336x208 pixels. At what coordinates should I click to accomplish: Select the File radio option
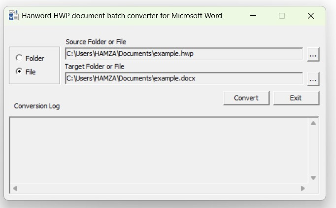(x=19, y=71)
